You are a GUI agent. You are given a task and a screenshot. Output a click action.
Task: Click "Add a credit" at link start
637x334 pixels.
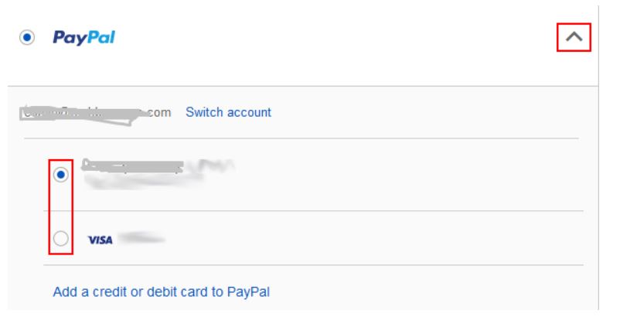click(83, 292)
